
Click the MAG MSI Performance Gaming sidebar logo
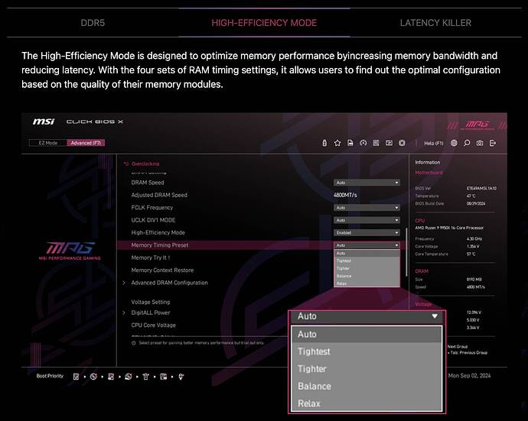[70, 251]
